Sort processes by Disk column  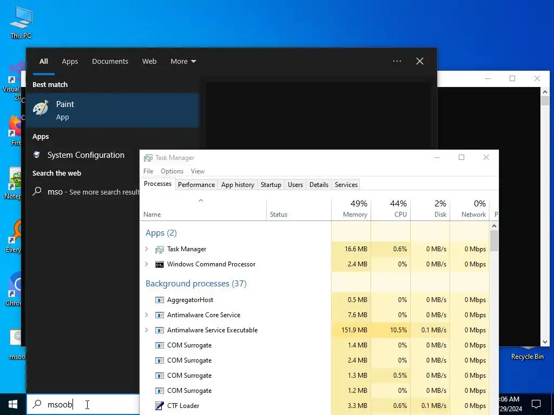click(430, 209)
